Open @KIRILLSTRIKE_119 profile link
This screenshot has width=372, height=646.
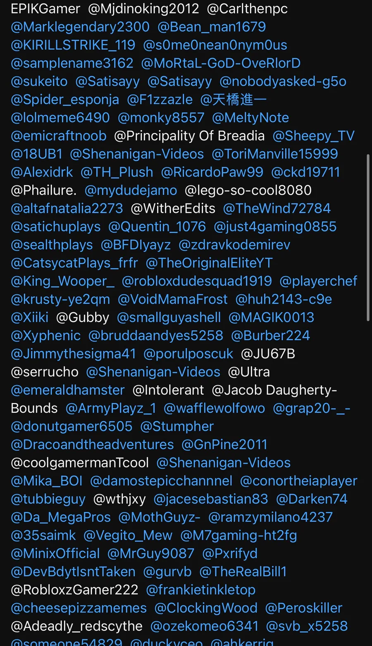tap(73, 45)
